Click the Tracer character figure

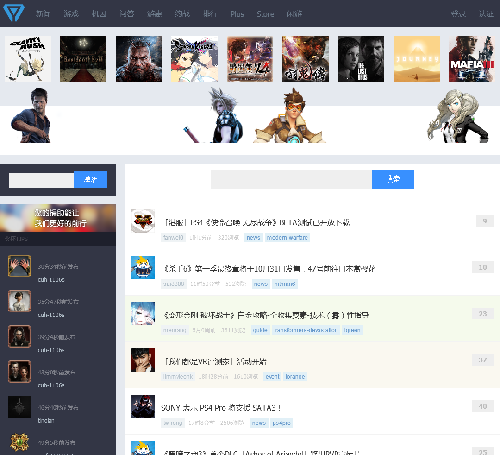click(289, 115)
